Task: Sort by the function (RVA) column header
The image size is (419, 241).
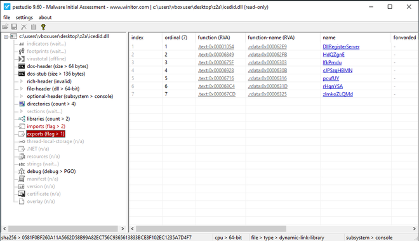Action: tap(220, 38)
